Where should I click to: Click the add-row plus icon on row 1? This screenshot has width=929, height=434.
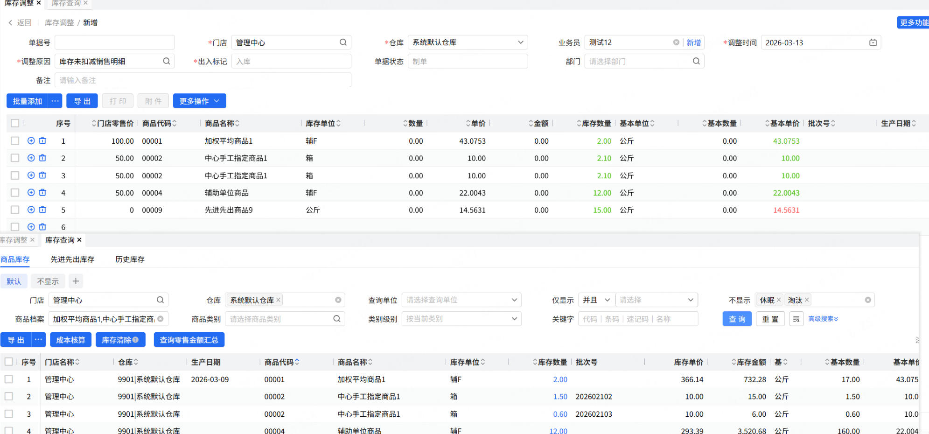(x=31, y=141)
